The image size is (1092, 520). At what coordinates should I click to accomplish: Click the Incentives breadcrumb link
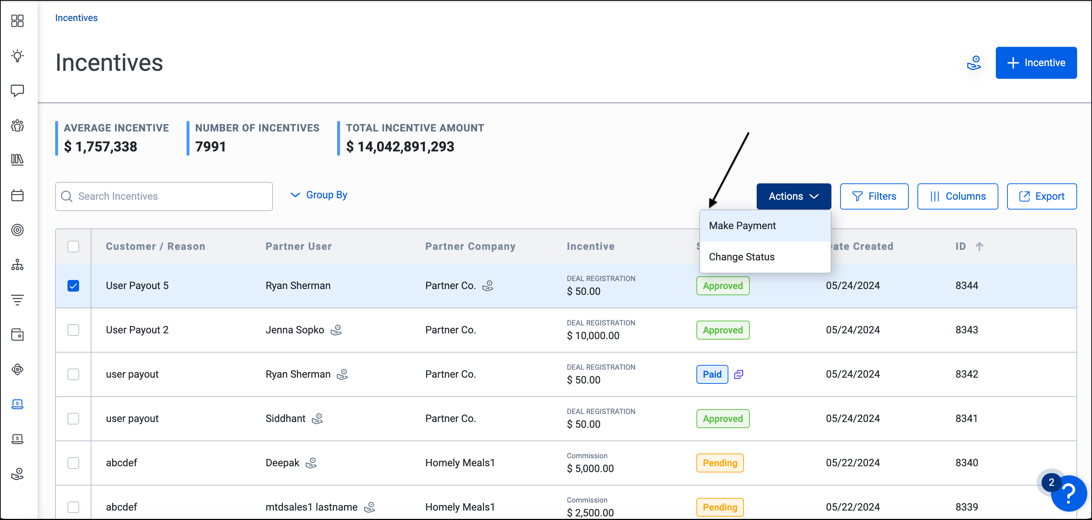[76, 18]
